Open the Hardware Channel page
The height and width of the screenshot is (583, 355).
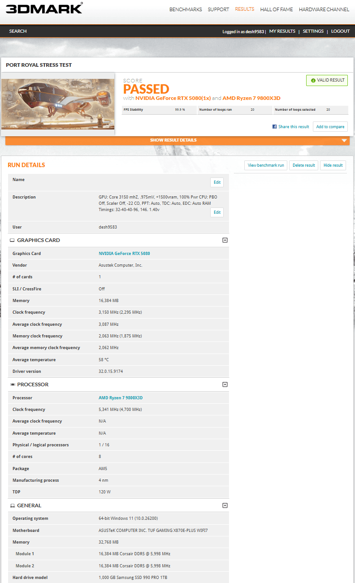click(324, 9)
